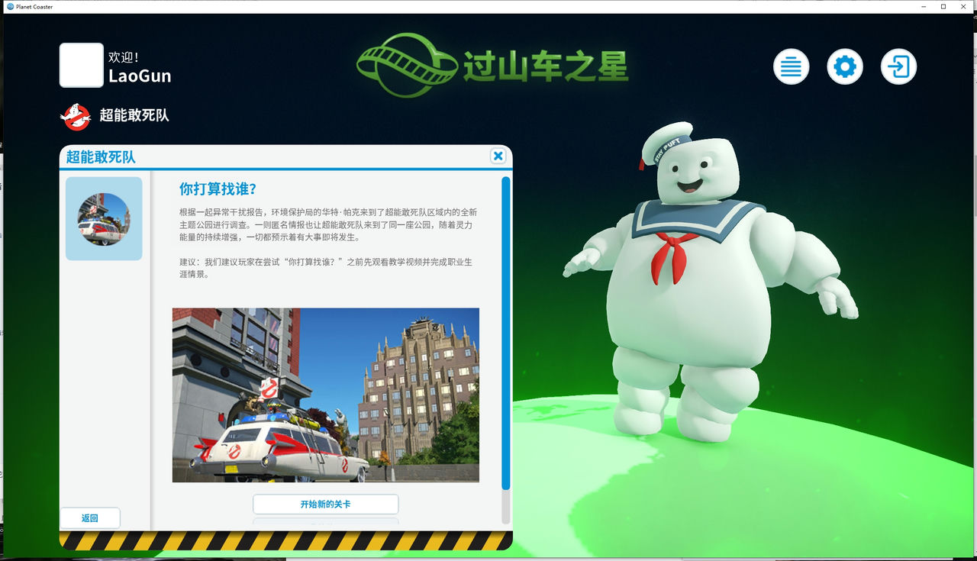This screenshot has height=561, width=977.
Task: Open settings with the gear icon
Action: (845, 67)
